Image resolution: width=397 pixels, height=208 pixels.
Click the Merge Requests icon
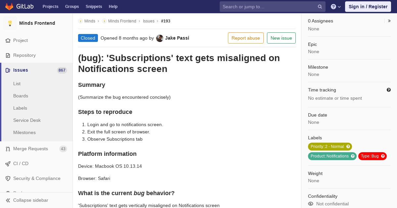point(8,149)
